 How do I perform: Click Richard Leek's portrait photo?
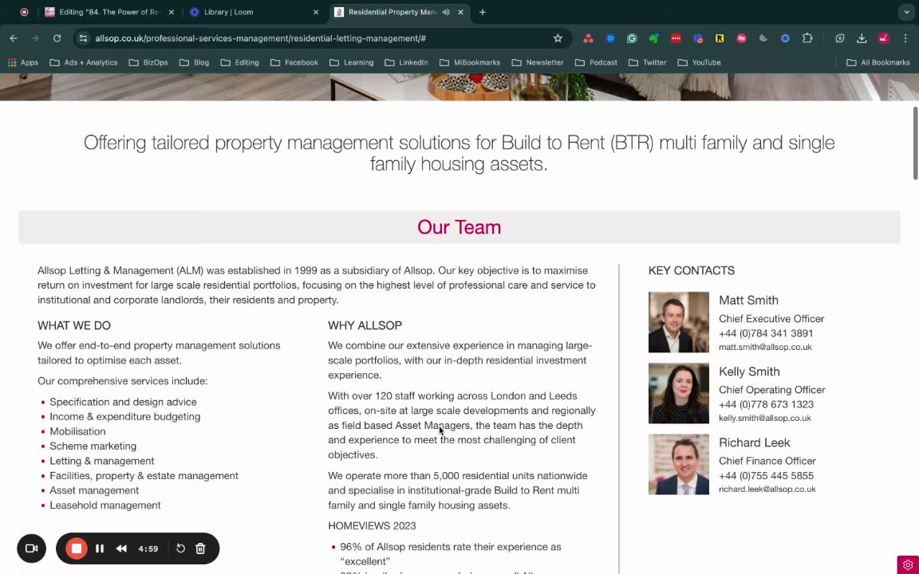pyautogui.click(x=679, y=465)
